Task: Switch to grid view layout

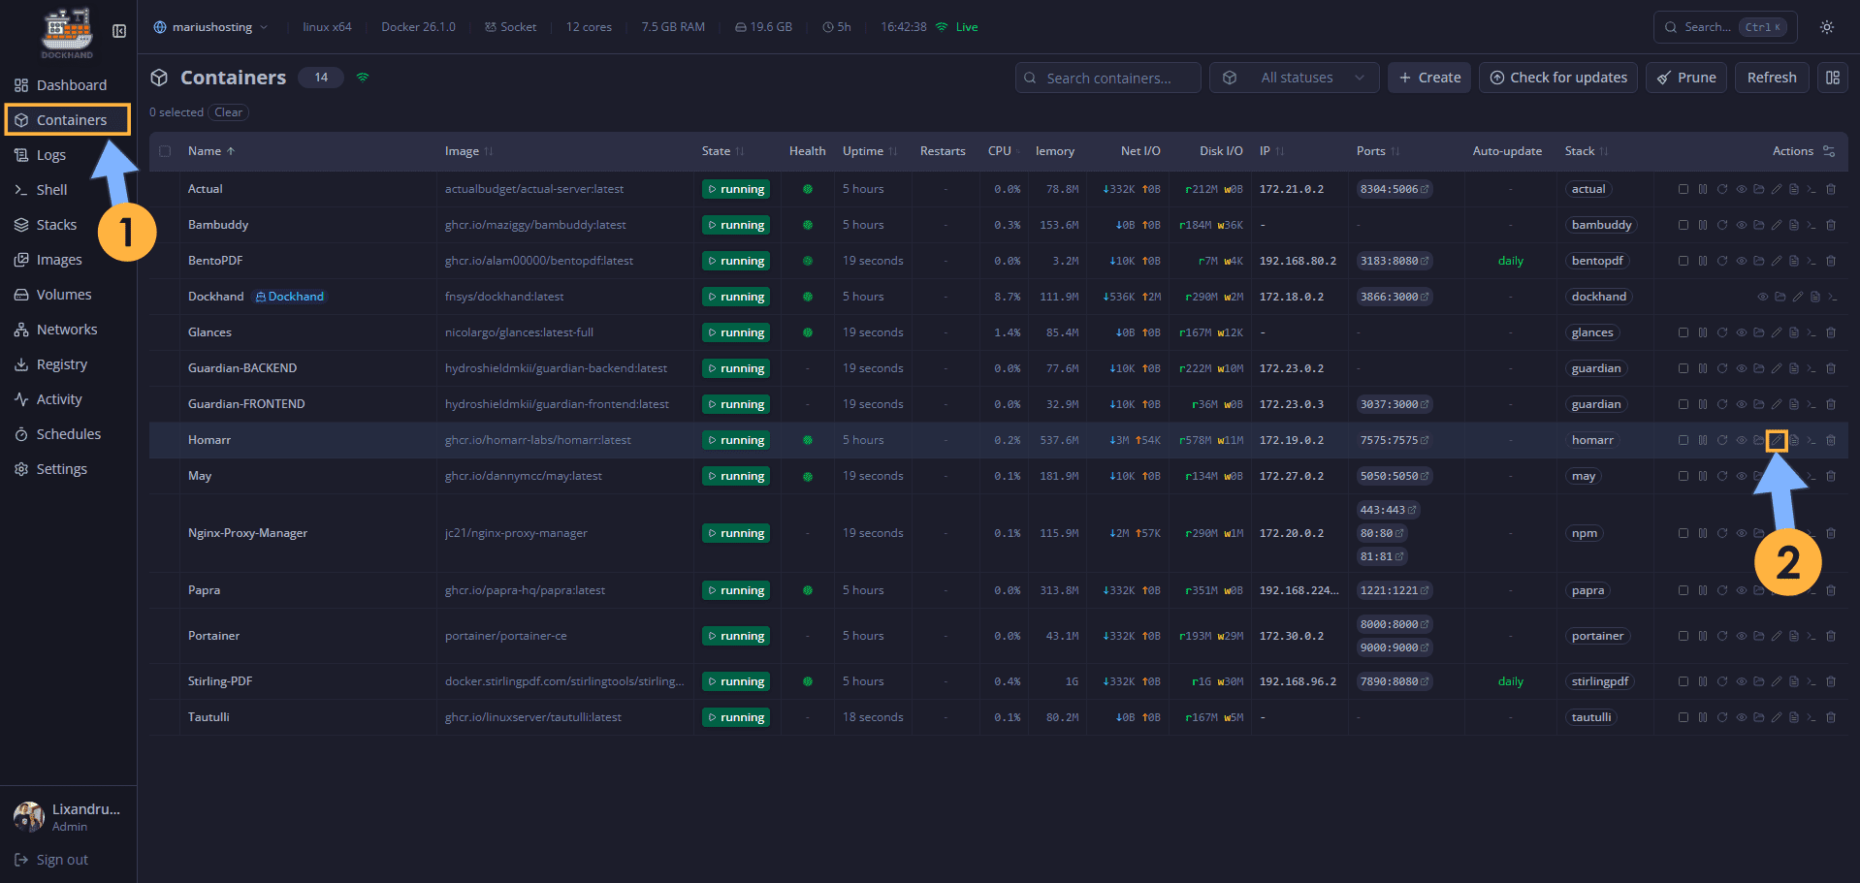Action: click(x=1833, y=77)
